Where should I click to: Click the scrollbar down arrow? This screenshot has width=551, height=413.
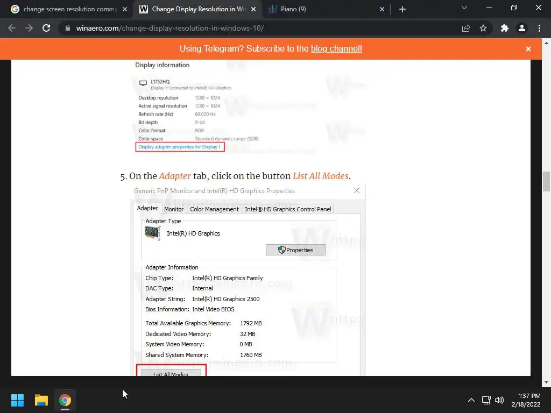(x=546, y=382)
